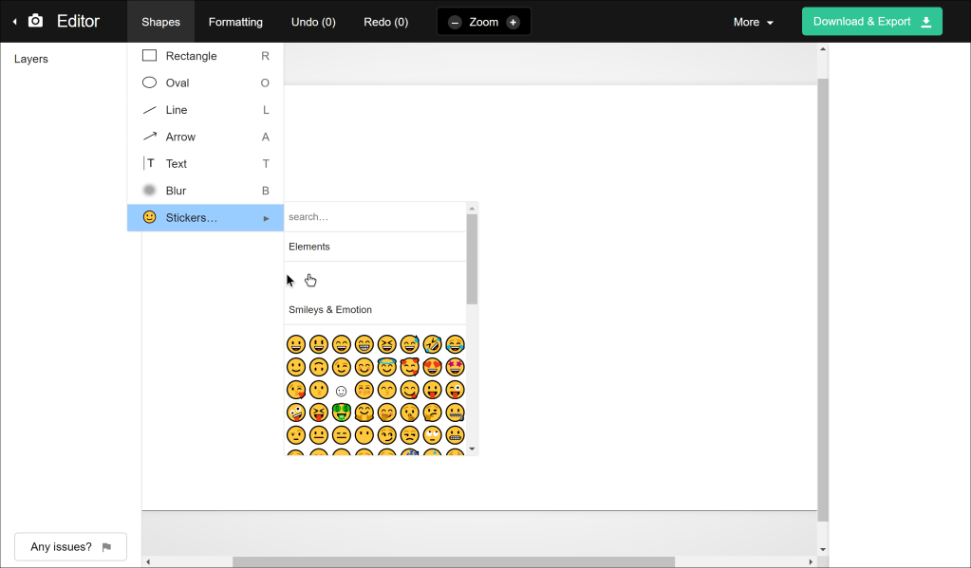This screenshot has width=971, height=568.
Task: Click the sticker search field
Action: click(375, 217)
